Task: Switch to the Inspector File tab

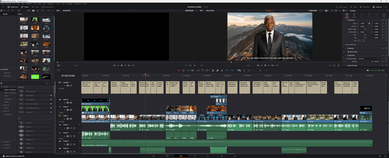Action: coord(384,15)
